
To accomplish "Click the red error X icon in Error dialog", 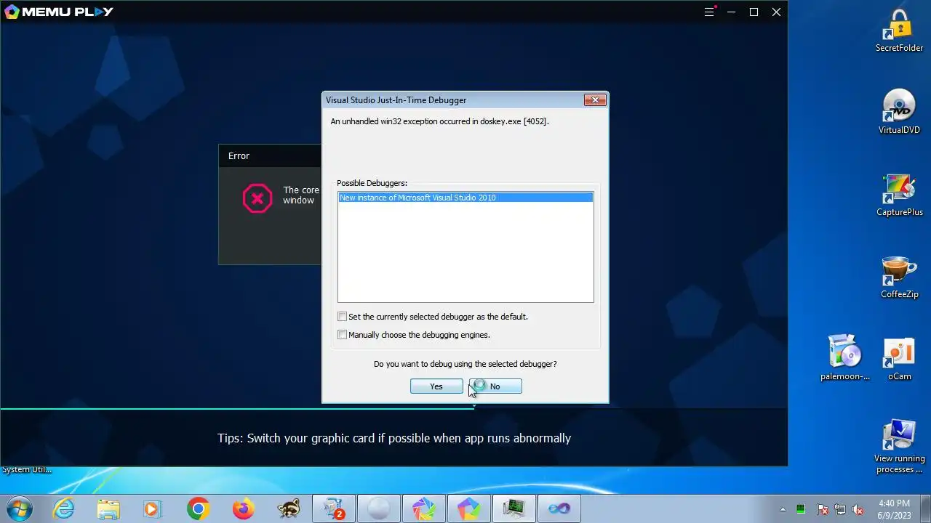I will click(x=257, y=198).
